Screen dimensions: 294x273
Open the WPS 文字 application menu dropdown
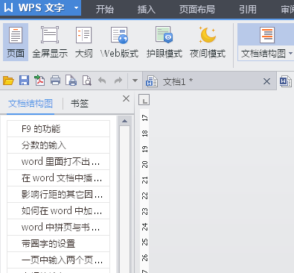[76, 7]
